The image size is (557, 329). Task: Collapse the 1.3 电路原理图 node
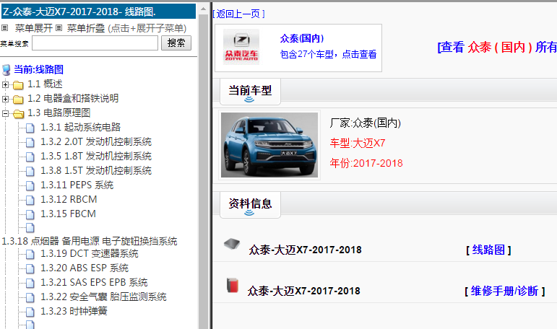(5, 113)
